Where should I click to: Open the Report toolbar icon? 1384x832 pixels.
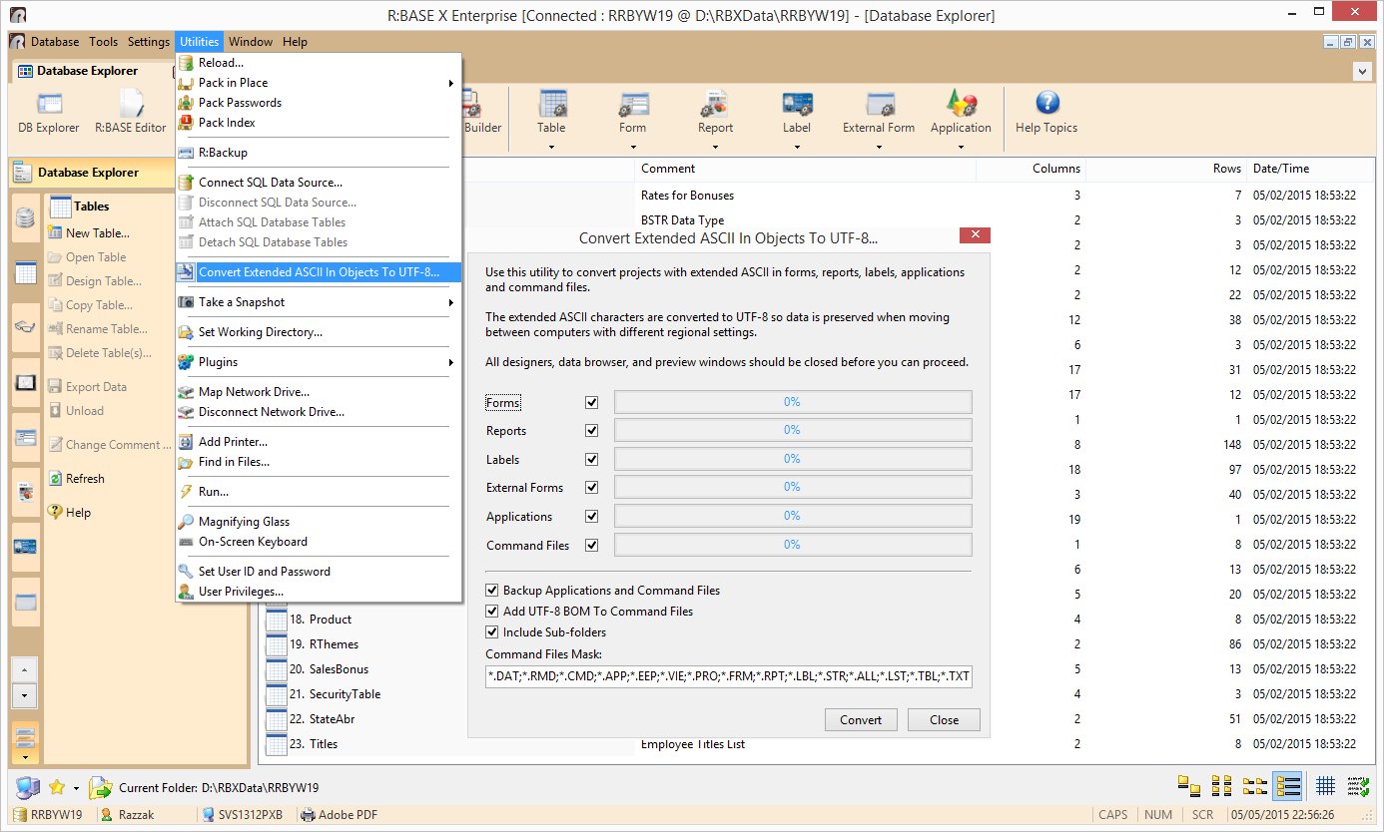[x=715, y=105]
